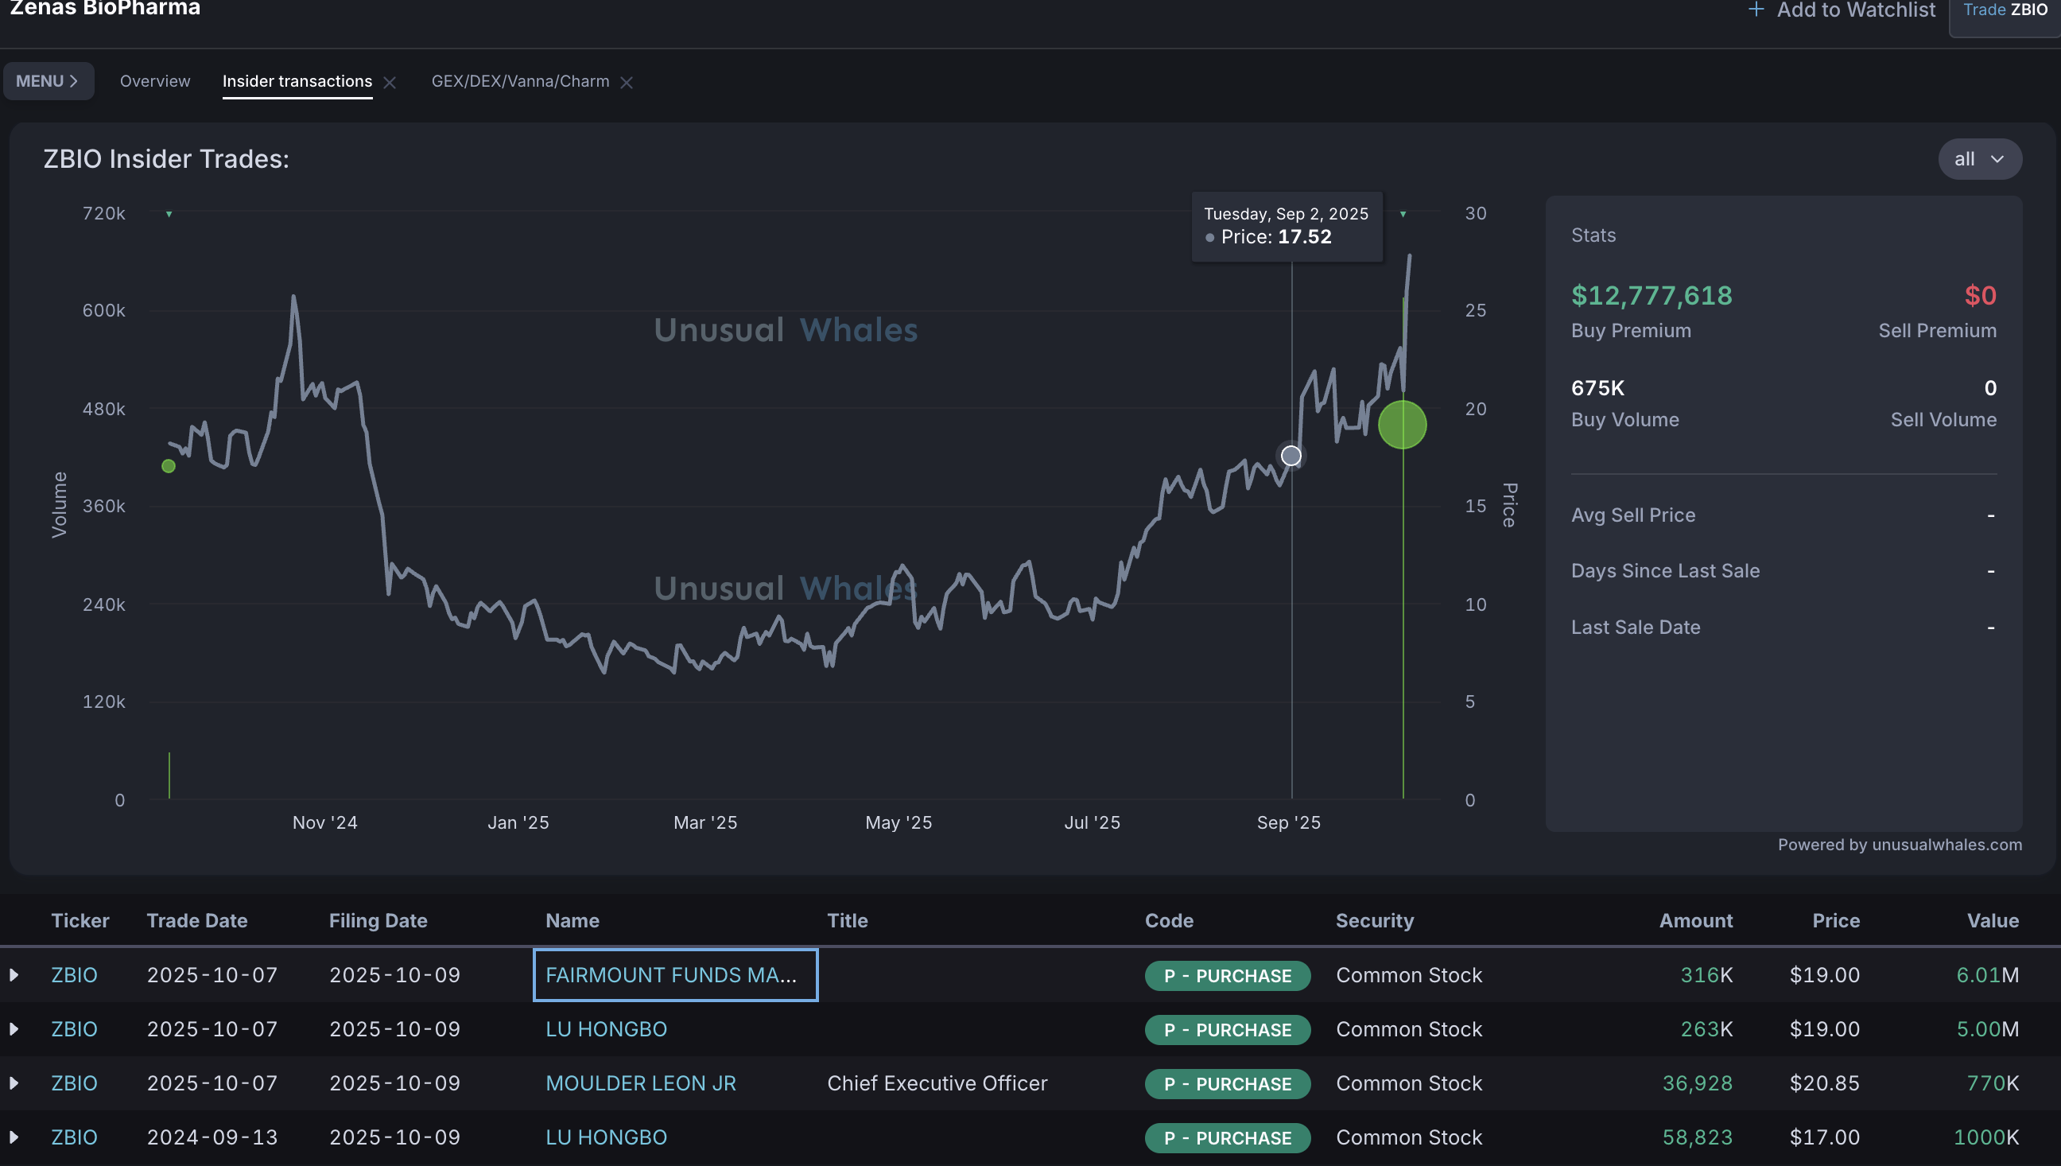
Task: Switch to GEX/DEX/Vanna/Charm tab
Action: pyautogui.click(x=519, y=82)
